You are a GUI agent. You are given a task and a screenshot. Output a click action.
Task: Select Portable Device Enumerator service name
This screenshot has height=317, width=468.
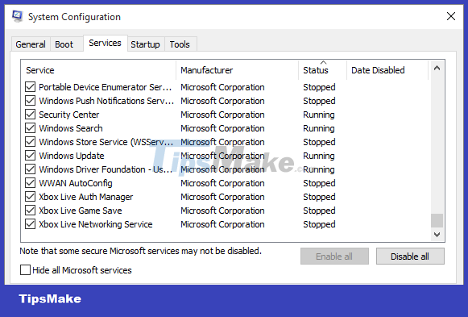click(105, 87)
